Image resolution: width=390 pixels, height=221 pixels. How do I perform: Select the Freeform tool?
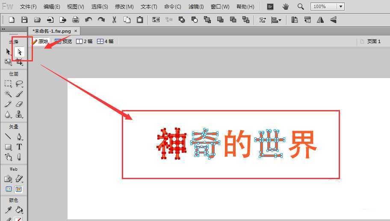coord(8,157)
